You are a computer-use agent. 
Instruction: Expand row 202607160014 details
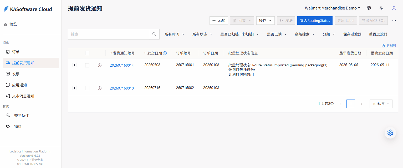(x=74, y=65)
